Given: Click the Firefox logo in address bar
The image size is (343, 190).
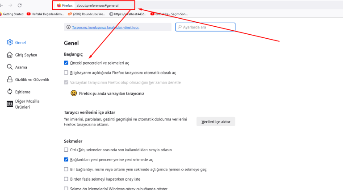Looking at the screenshot, I should 59,5.
